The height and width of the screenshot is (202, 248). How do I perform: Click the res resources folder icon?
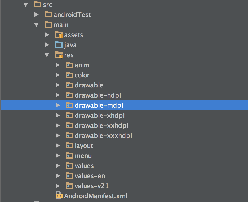59,55
